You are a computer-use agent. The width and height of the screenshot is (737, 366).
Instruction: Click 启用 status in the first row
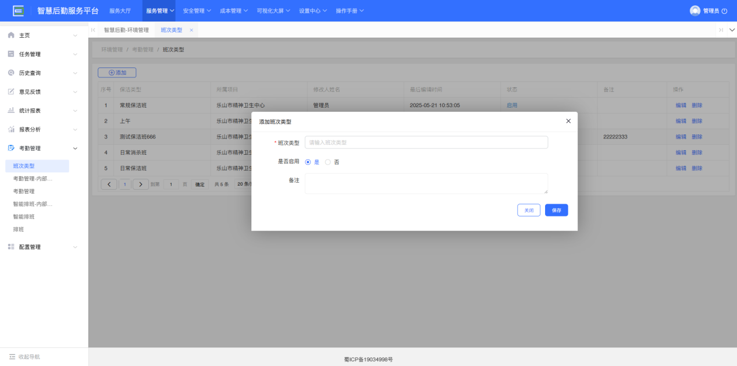click(512, 105)
